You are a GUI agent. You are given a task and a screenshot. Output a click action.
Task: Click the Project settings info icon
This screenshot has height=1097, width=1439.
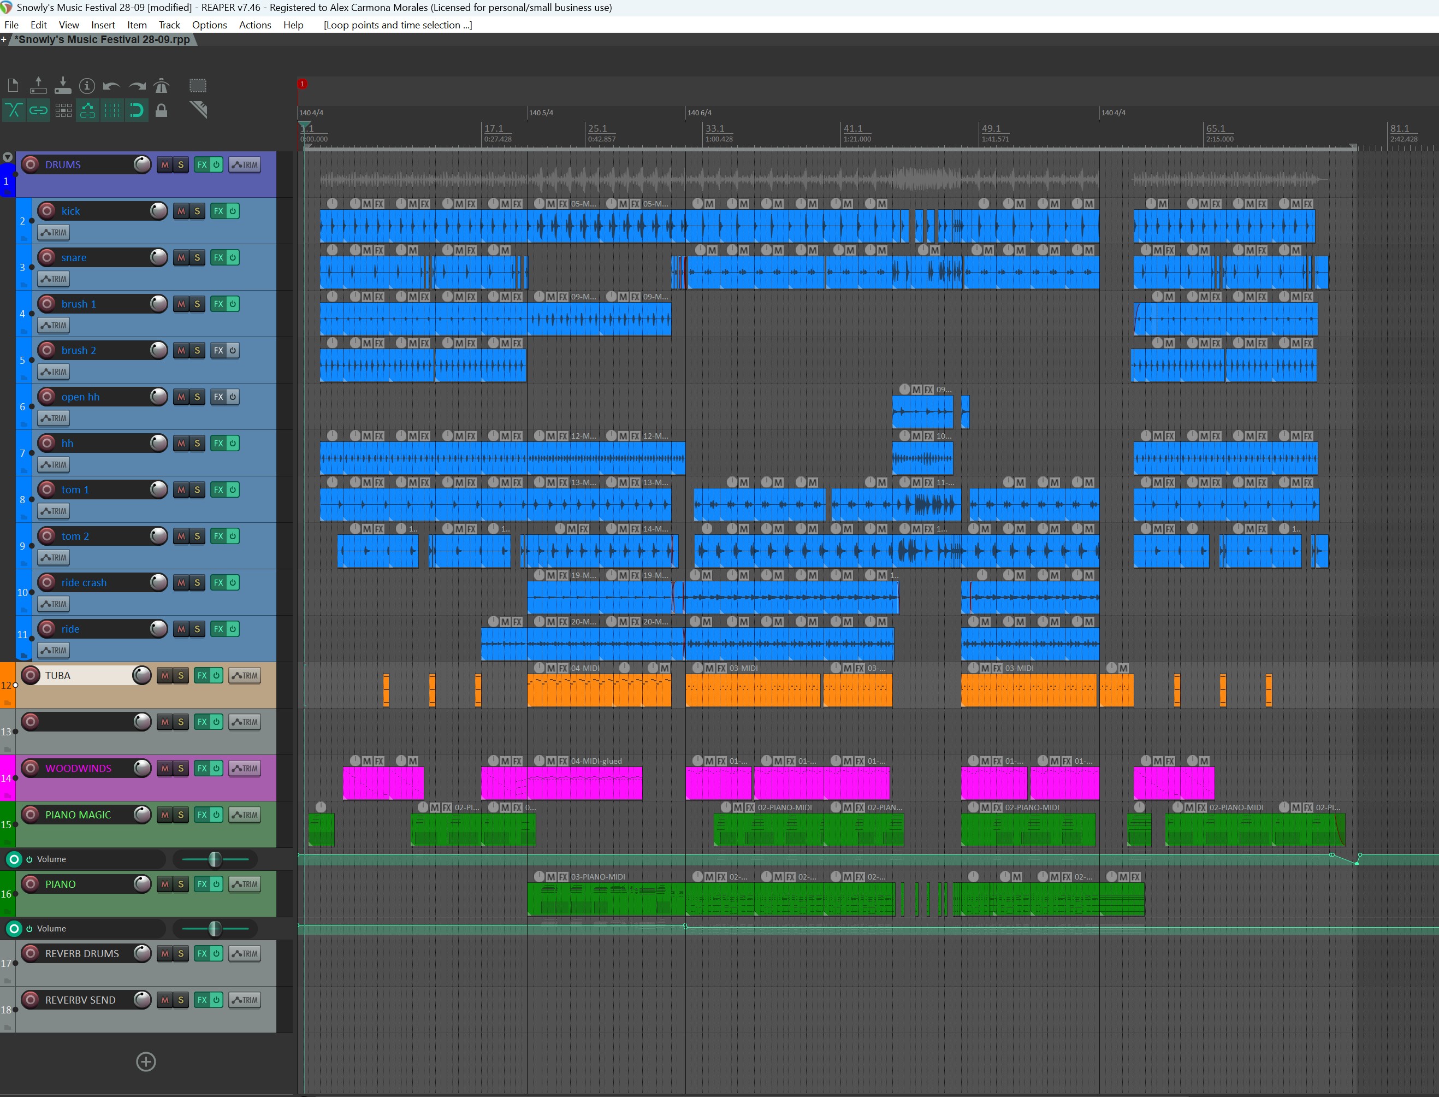(87, 86)
